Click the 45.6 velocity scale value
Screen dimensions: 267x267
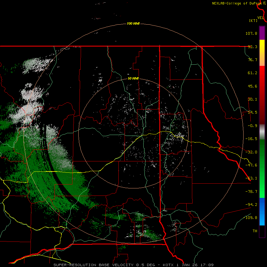tap(252, 86)
